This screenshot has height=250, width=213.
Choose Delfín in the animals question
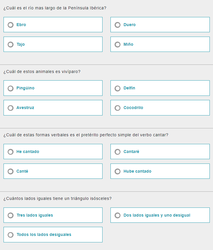coord(118,88)
